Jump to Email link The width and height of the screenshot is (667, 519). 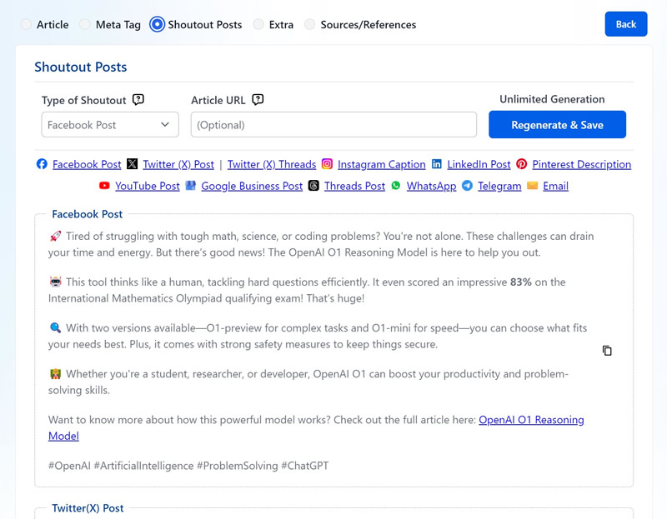(555, 186)
